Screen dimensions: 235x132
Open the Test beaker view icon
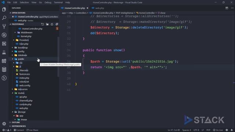pyautogui.click(x=4, y=52)
